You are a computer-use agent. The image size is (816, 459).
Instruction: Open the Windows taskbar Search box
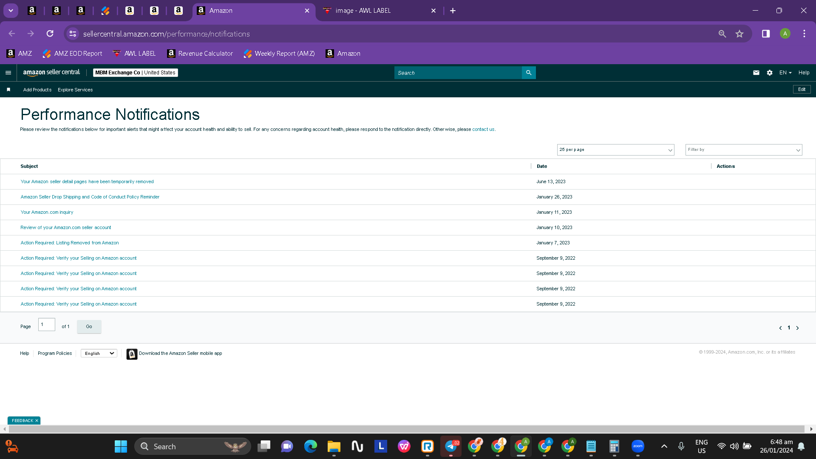(193, 446)
